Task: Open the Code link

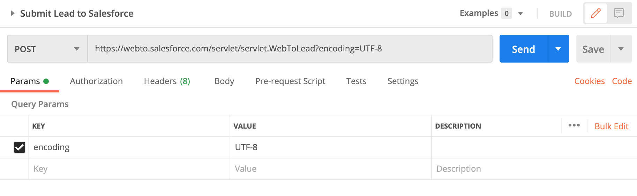Action: pyautogui.click(x=622, y=81)
